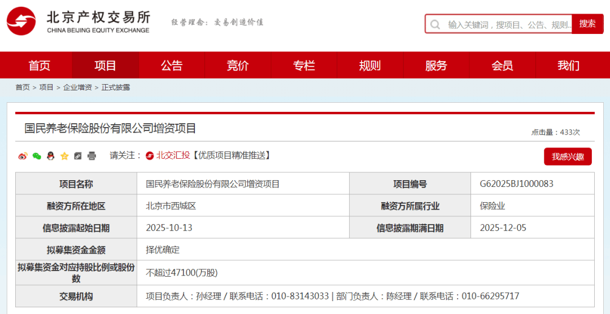610x314 pixels.
Task: Click the 首页 breadcrumb link
Action: pyautogui.click(x=23, y=88)
